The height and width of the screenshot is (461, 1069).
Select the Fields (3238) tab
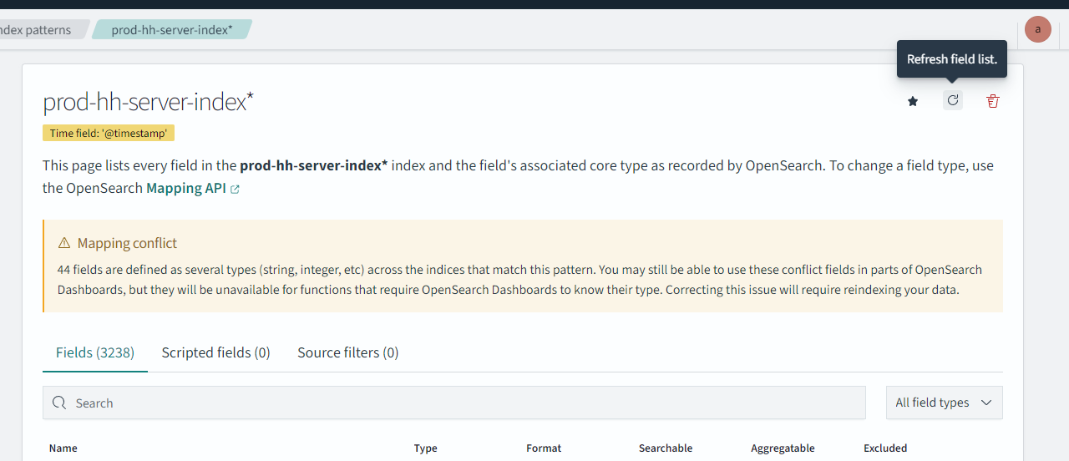click(x=95, y=352)
